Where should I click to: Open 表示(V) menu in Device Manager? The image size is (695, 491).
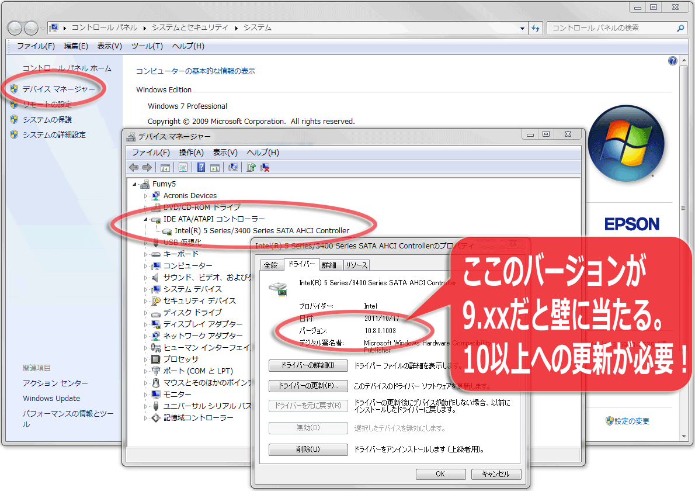pos(225,153)
